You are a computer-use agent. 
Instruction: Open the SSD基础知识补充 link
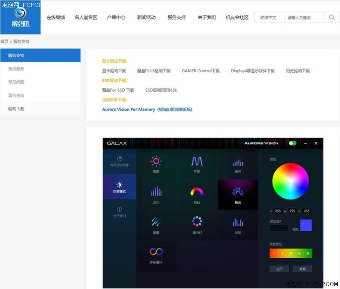tap(161, 90)
